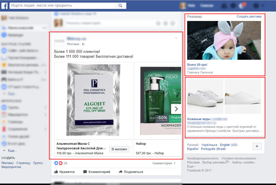Click the plus button for more languages
276x185 pixels.
click(257, 146)
